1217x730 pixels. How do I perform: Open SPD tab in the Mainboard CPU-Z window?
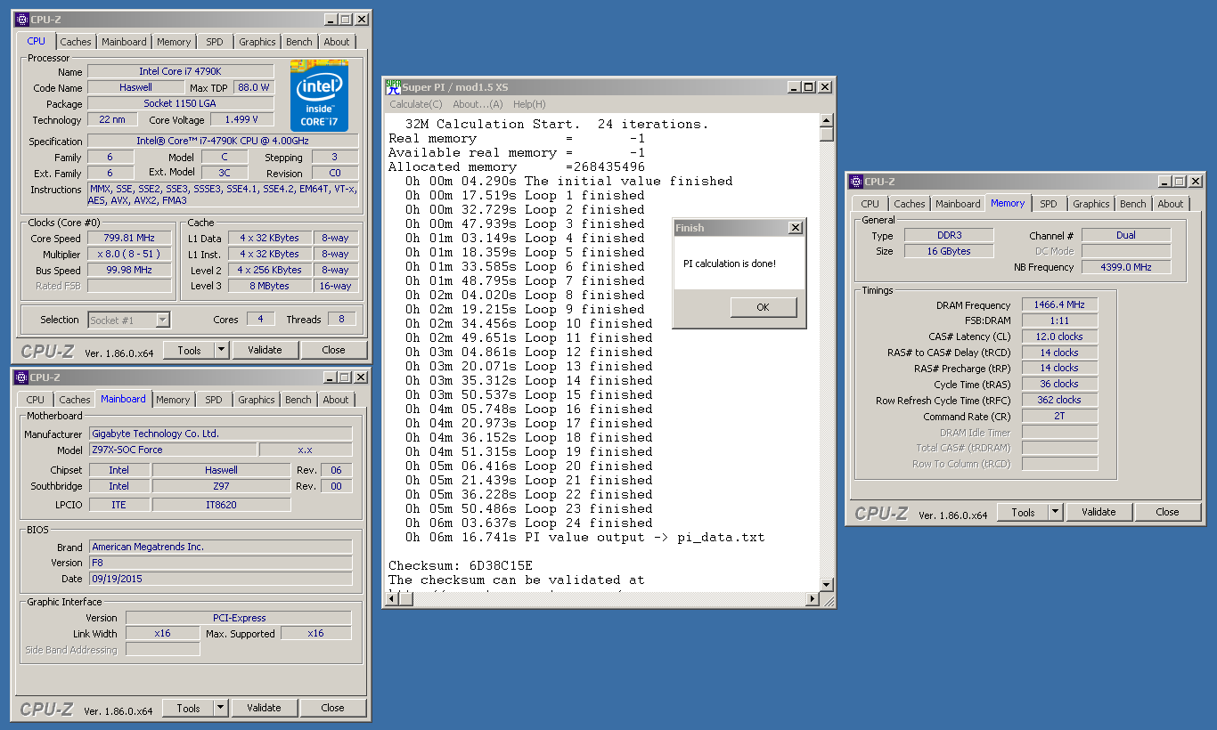214,400
